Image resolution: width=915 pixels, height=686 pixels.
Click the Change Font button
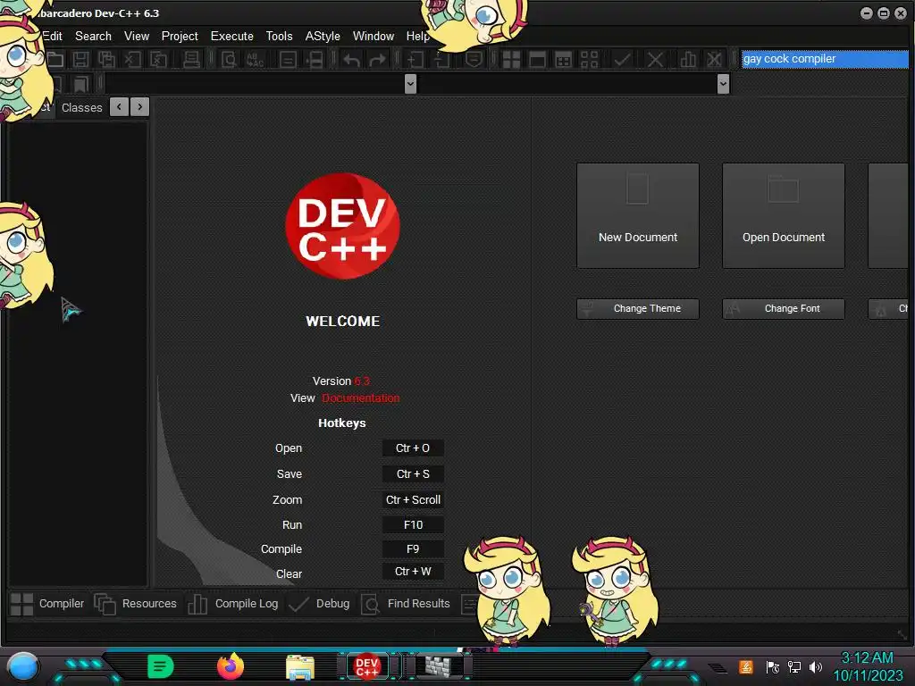pos(783,308)
